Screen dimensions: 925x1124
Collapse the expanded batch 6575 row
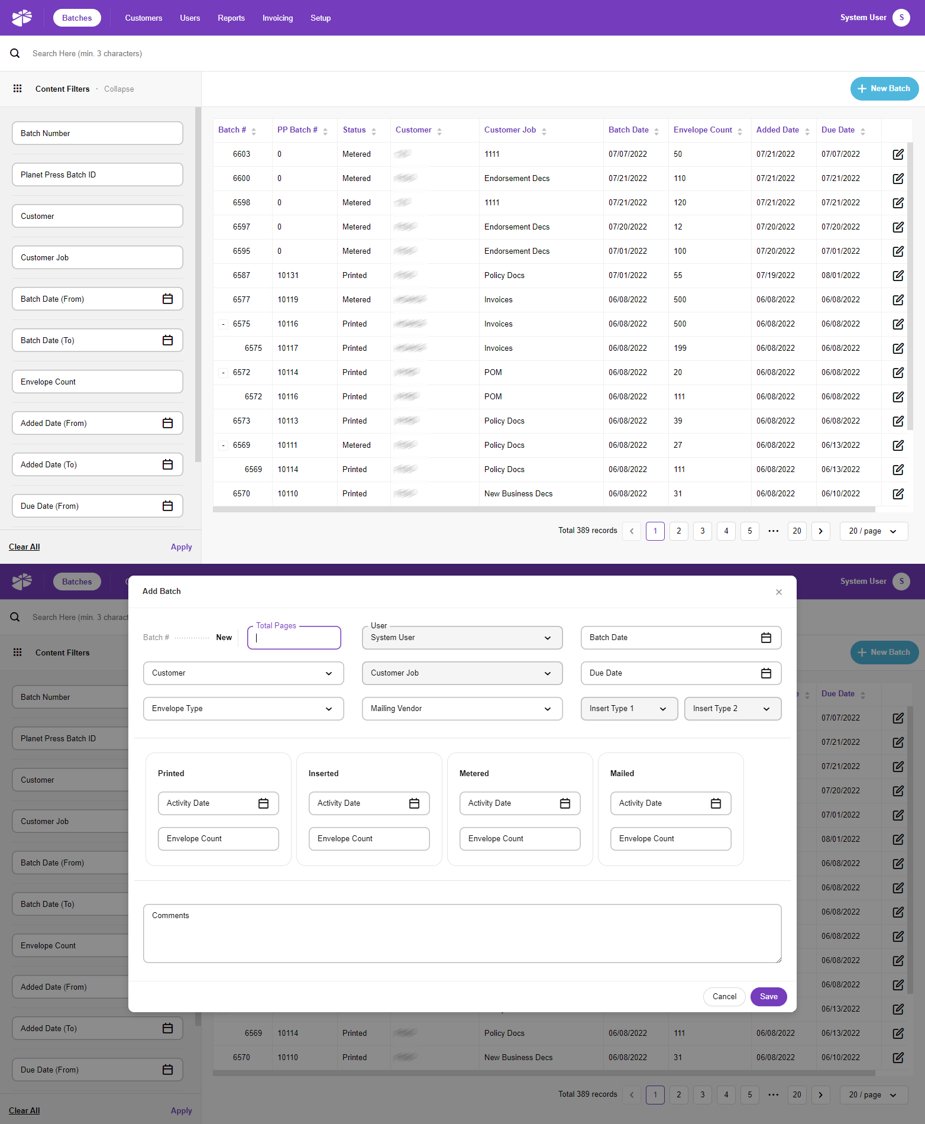[223, 324]
